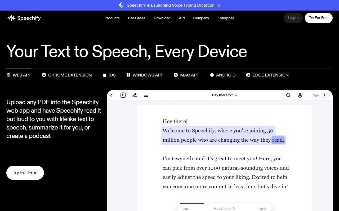Screen dimensions: 339x211
Task: Click the playback progress bar
Action: (x=225, y=203)
